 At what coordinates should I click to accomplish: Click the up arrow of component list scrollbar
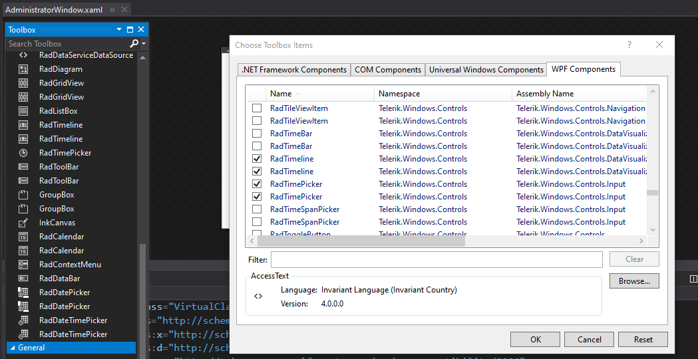653,91
